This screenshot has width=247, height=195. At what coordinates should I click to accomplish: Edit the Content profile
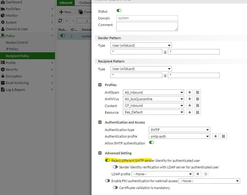(x=198, y=106)
